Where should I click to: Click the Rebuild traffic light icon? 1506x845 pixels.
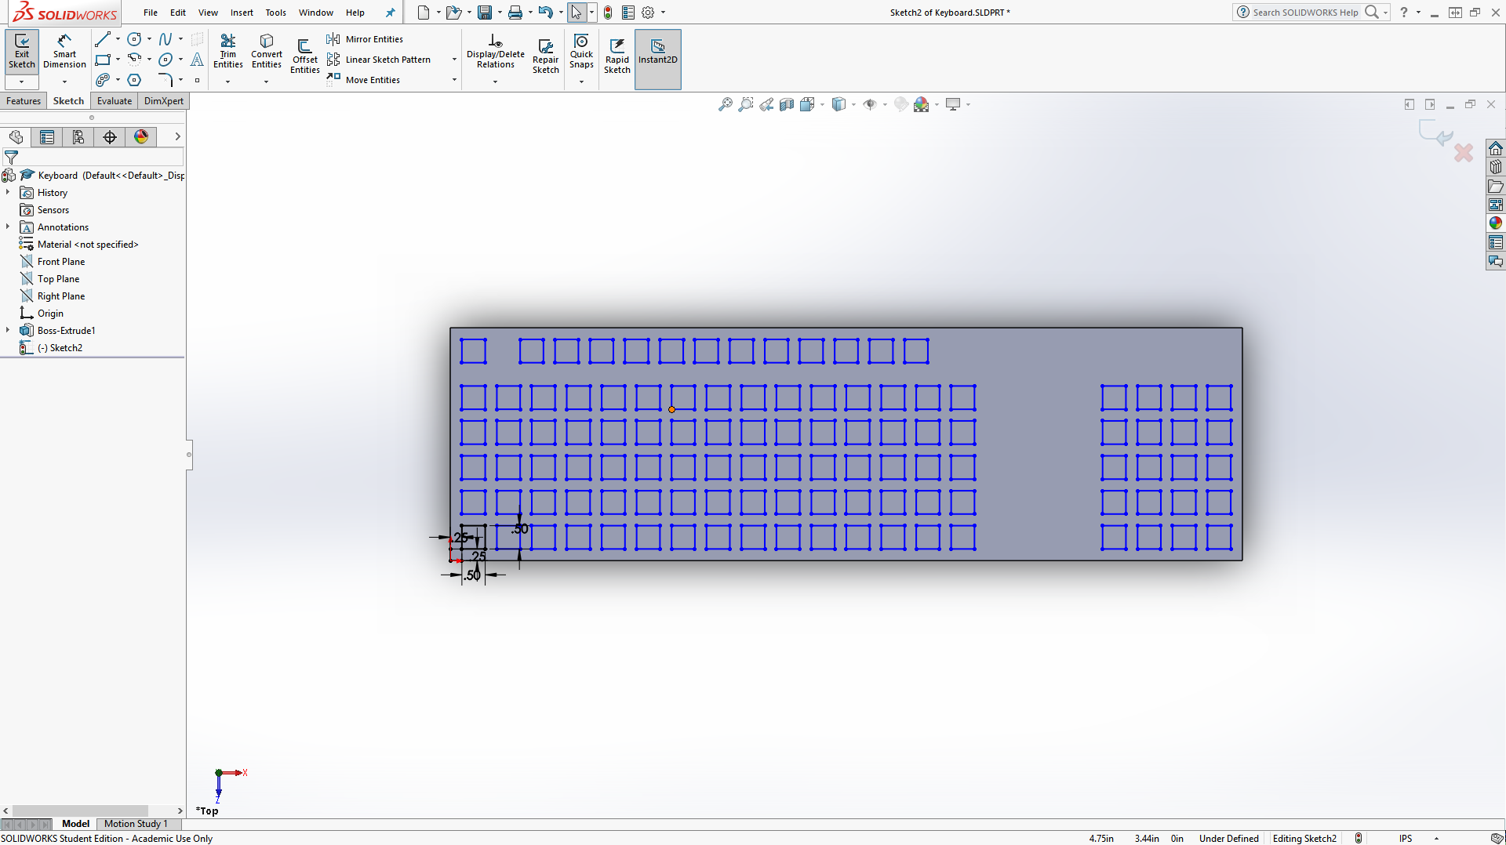608,13
